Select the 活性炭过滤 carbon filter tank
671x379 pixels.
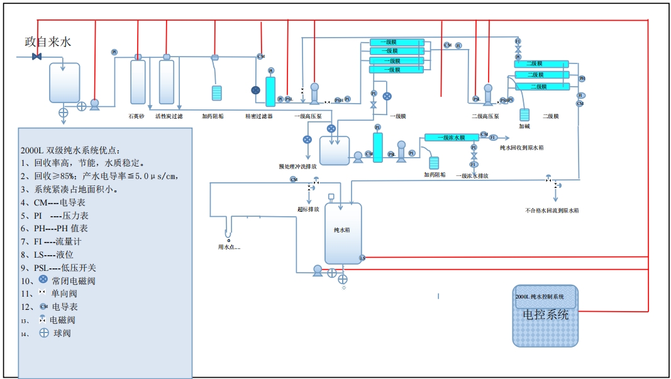point(167,82)
